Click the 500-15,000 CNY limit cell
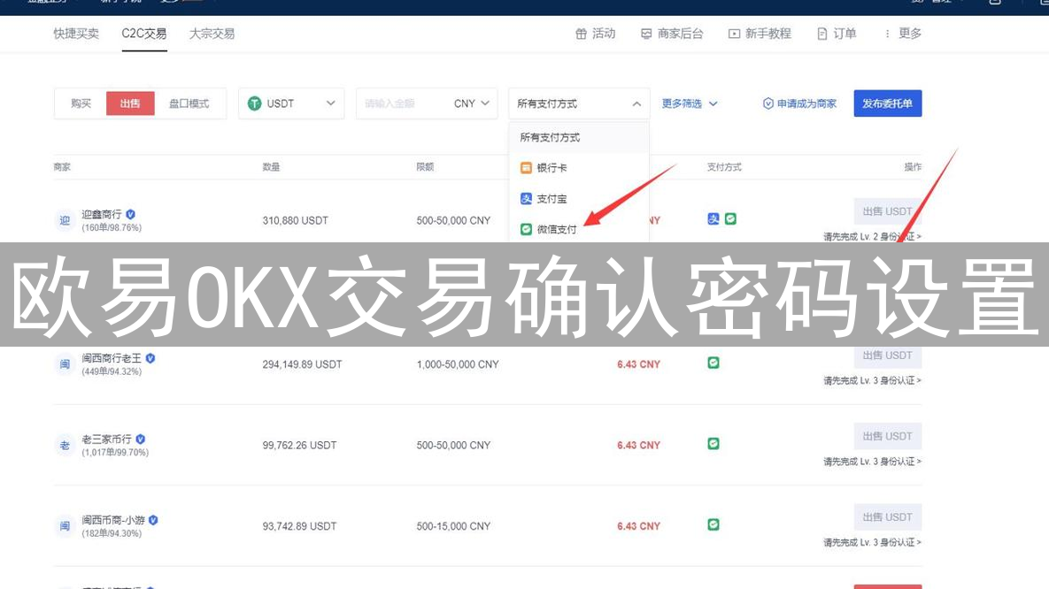Image resolution: width=1049 pixels, height=589 pixels. tap(453, 526)
